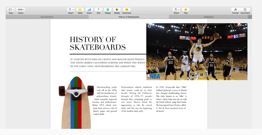This screenshot has height=135, width=262.
Task: Return picture-in-picture video to its window
Action: [x=192, y=75]
